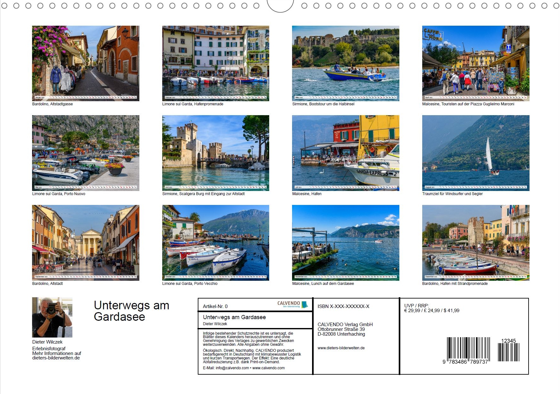Select the Bardolino, Hafen mit Strandpromenade photo

tap(476, 243)
